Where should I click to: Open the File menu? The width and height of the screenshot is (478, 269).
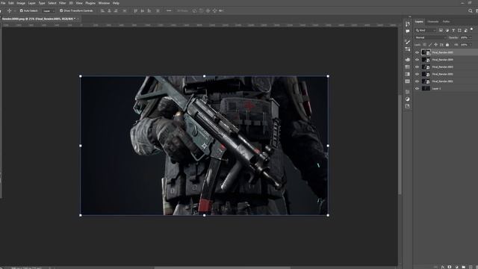click(x=3, y=3)
